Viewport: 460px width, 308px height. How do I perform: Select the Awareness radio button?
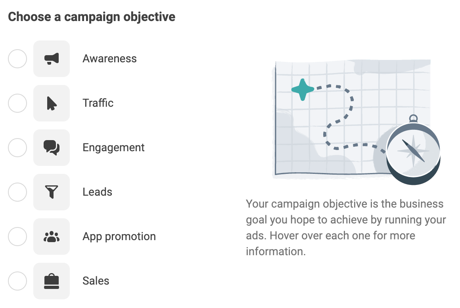click(17, 59)
